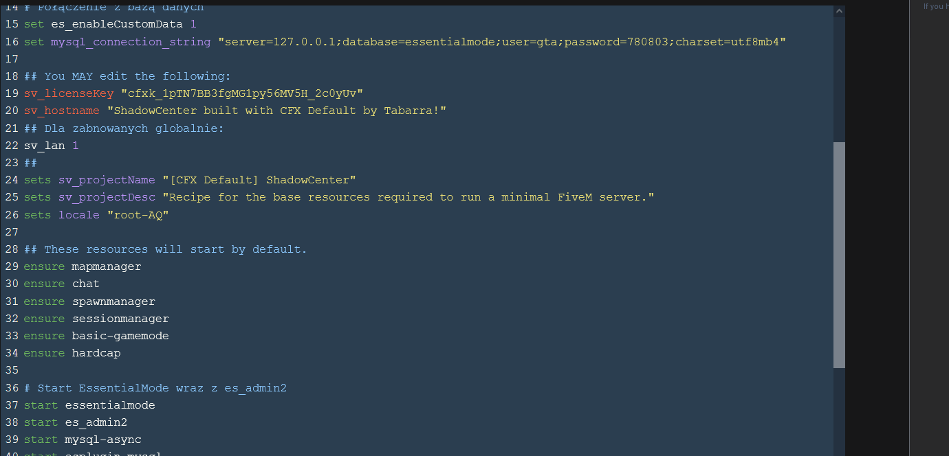Place cursor in the sv_licenseKey value

(241, 93)
